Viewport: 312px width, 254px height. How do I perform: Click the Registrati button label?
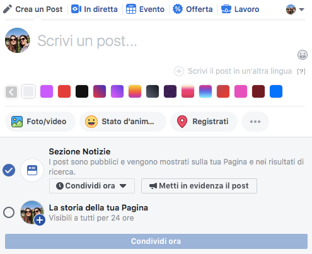click(x=211, y=122)
